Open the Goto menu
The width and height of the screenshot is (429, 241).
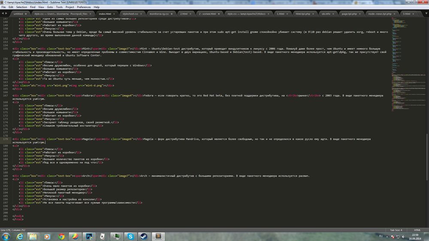(x=50, y=7)
